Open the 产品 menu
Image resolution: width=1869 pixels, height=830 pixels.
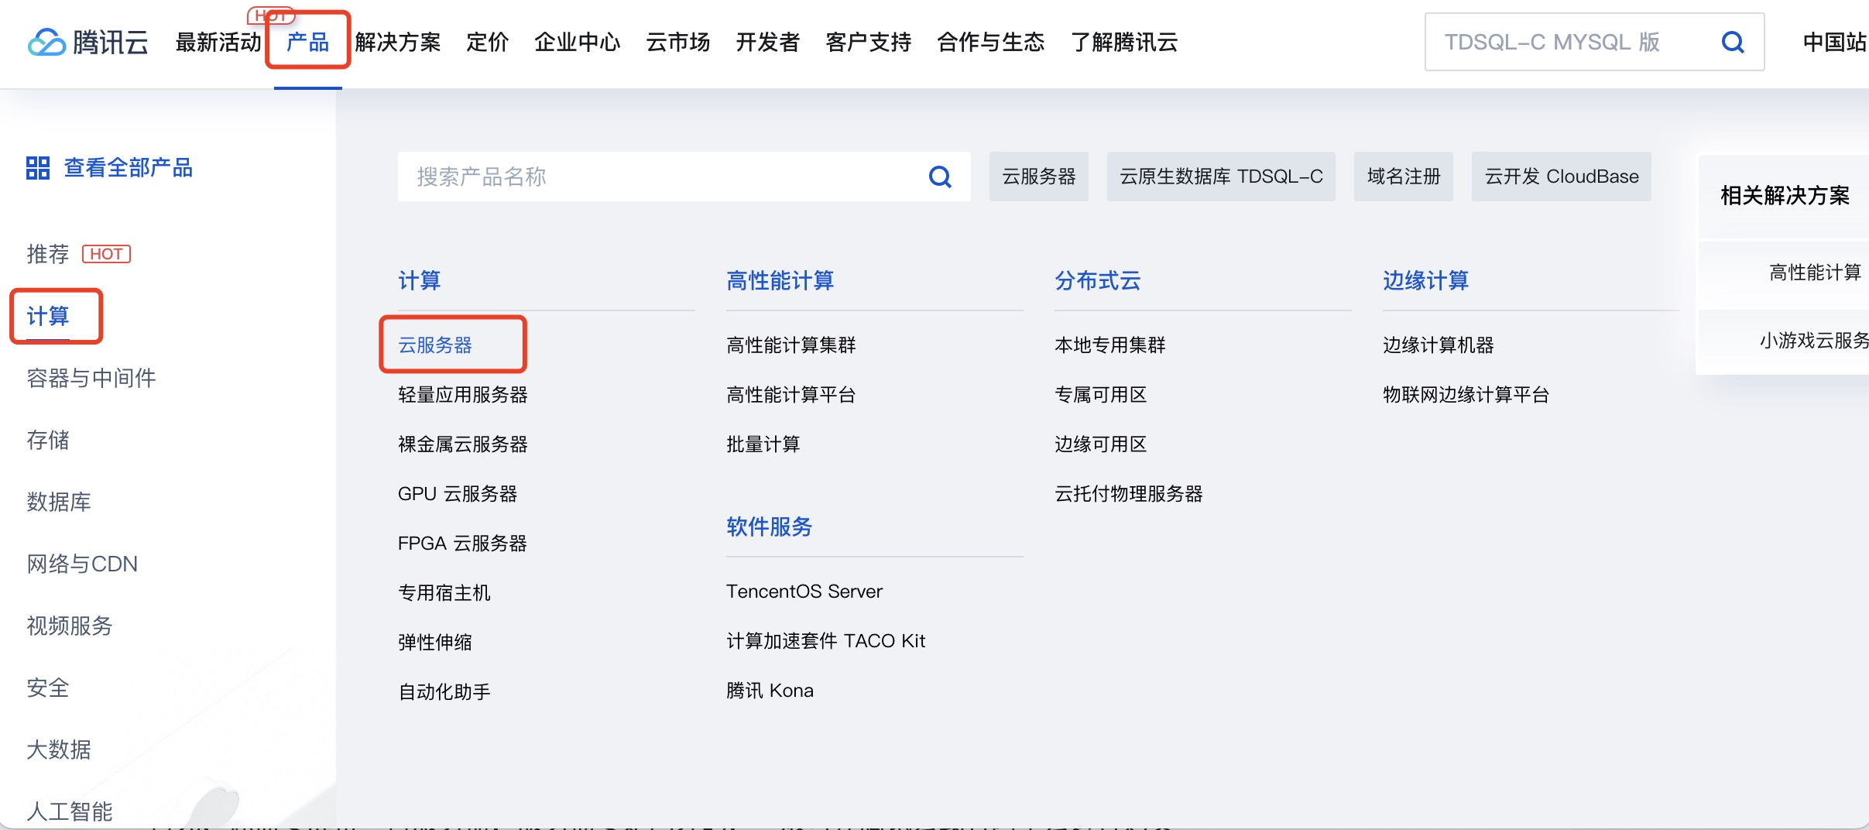(307, 42)
